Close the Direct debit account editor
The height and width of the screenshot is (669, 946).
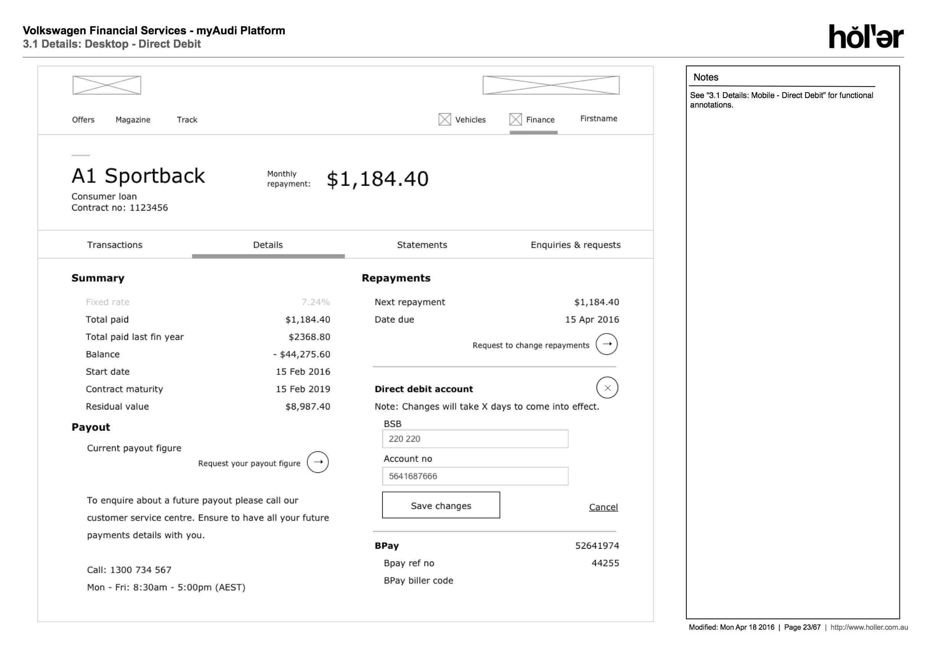click(607, 388)
